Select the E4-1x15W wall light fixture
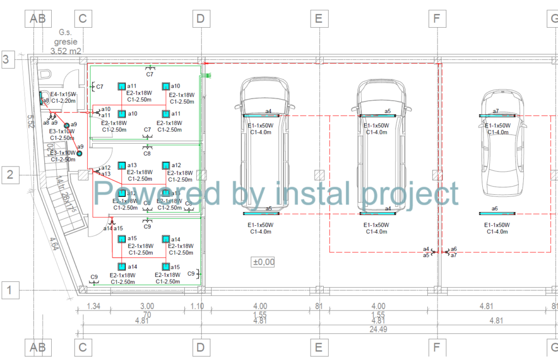This screenshot has width=558, height=359. tap(41, 98)
